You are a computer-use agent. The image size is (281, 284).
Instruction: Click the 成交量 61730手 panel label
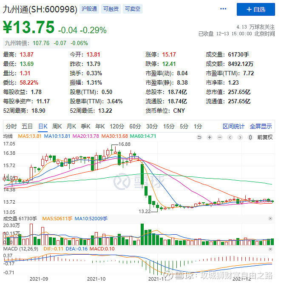(x=20, y=219)
